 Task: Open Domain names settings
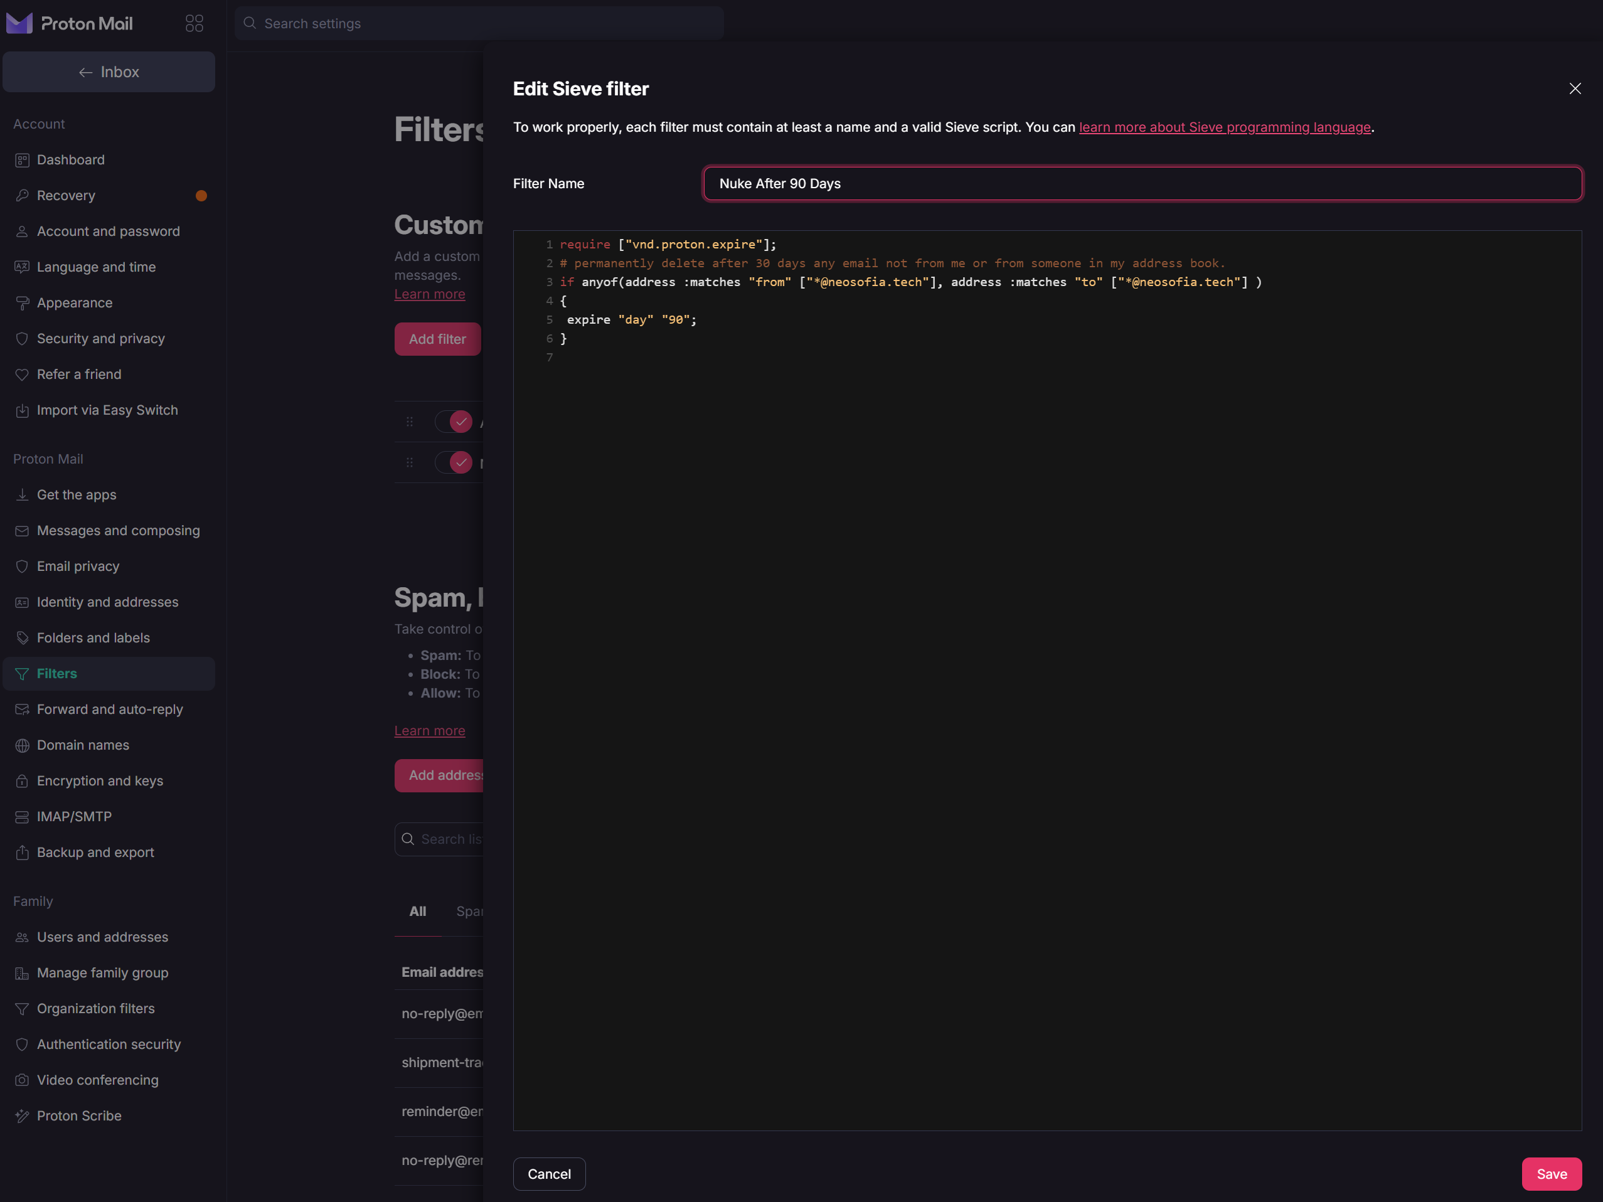pyautogui.click(x=109, y=745)
